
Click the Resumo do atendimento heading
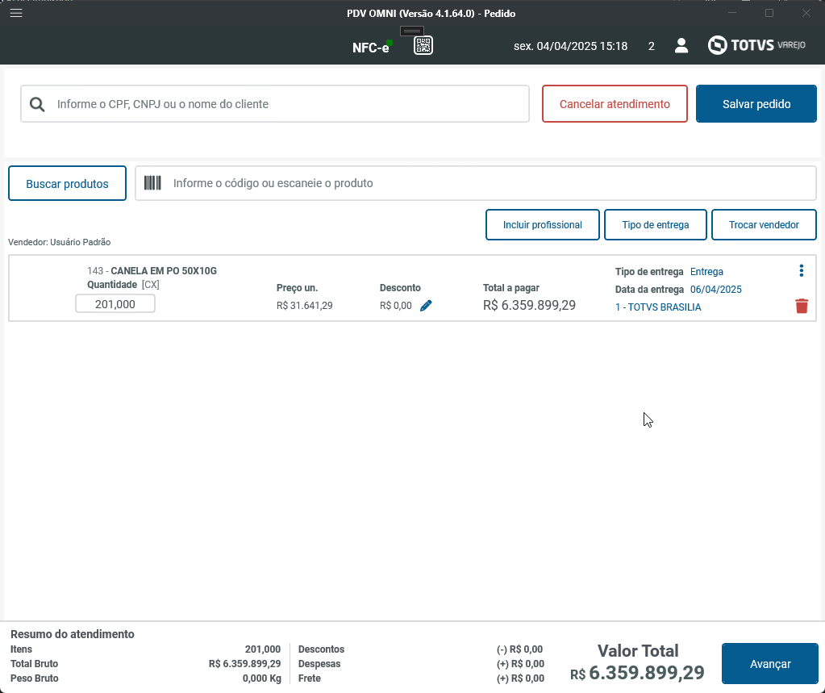click(x=73, y=634)
